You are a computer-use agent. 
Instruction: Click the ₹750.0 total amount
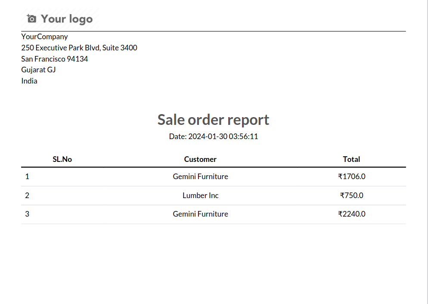351,195
